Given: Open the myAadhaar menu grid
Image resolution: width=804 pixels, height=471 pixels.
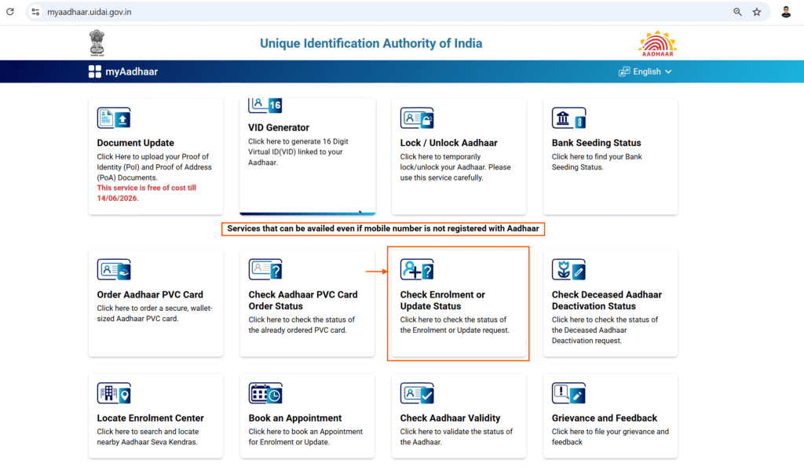Looking at the screenshot, I should [x=95, y=71].
